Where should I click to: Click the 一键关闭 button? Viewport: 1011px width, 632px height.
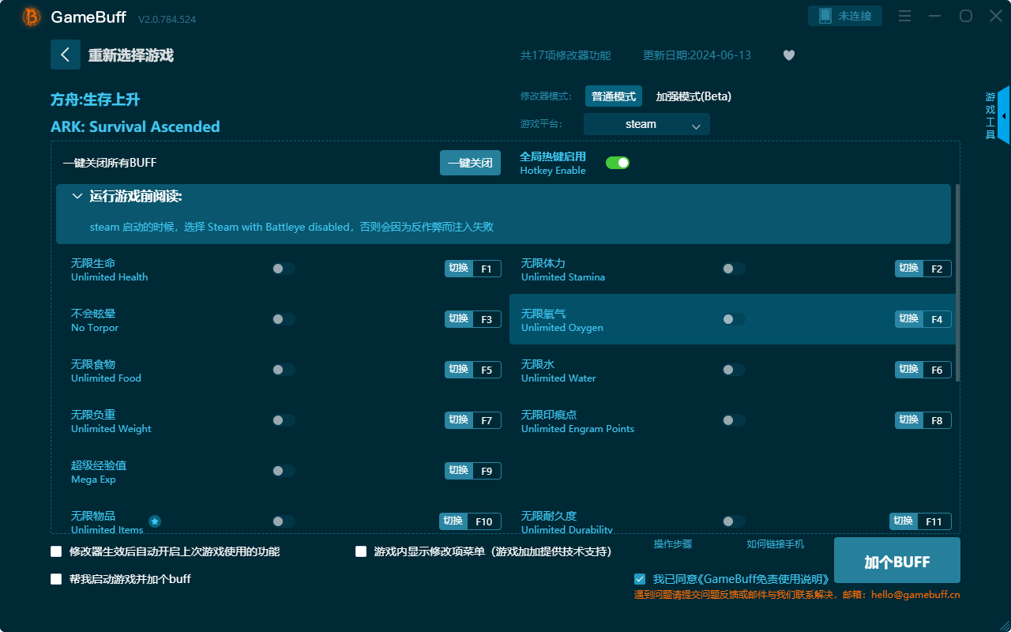(x=470, y=163)
